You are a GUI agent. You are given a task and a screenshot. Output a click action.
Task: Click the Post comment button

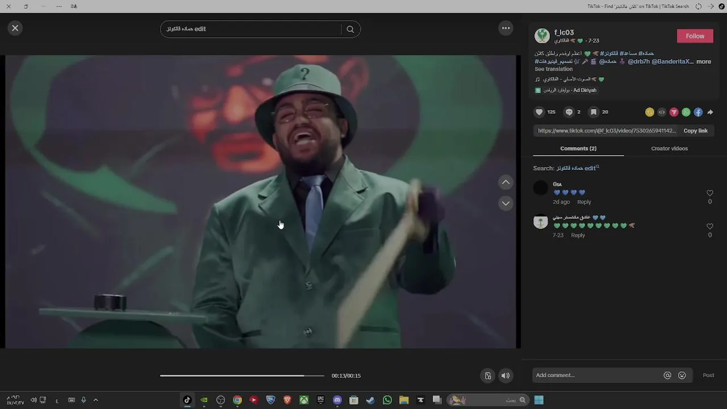coord(708,375)
